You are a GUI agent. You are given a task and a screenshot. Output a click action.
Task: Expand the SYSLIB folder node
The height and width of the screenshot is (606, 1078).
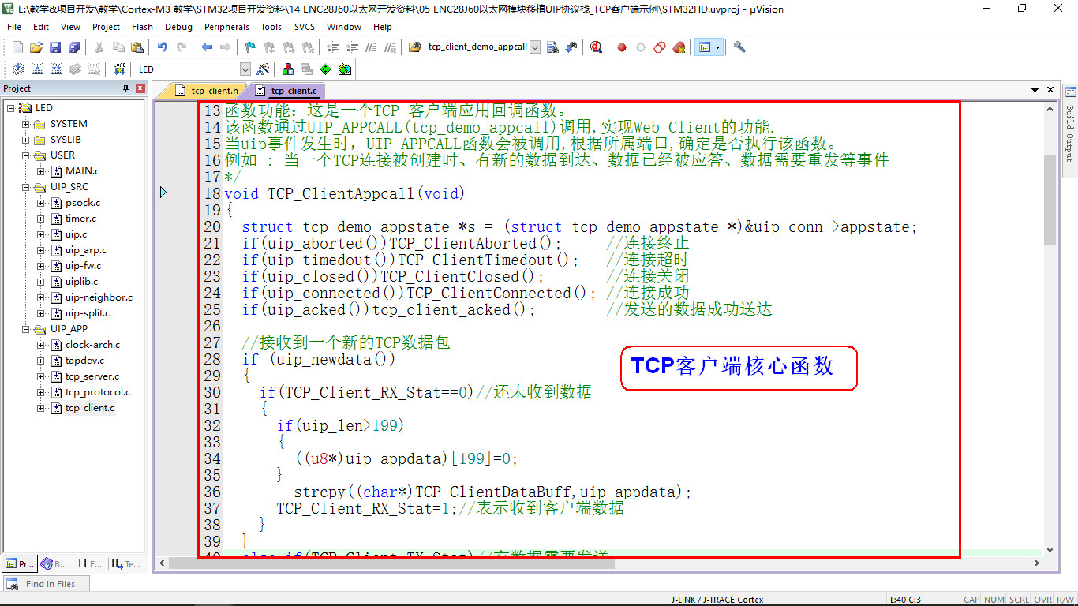(x=26, y=140)
